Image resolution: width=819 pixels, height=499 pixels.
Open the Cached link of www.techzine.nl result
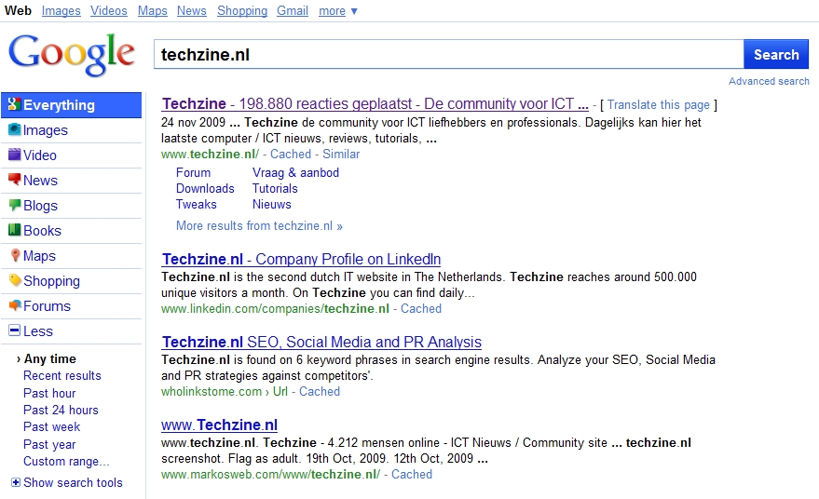click(x=291, y=154)
